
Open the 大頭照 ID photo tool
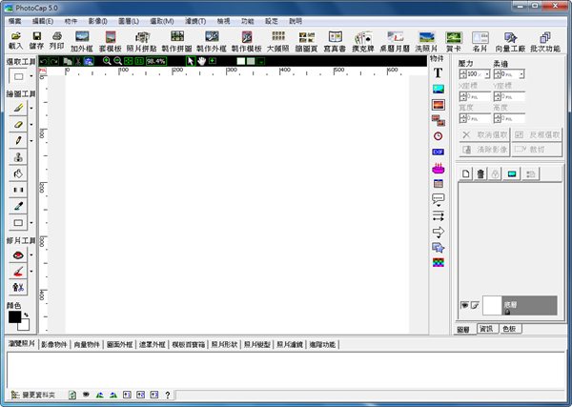pos(278,41)
